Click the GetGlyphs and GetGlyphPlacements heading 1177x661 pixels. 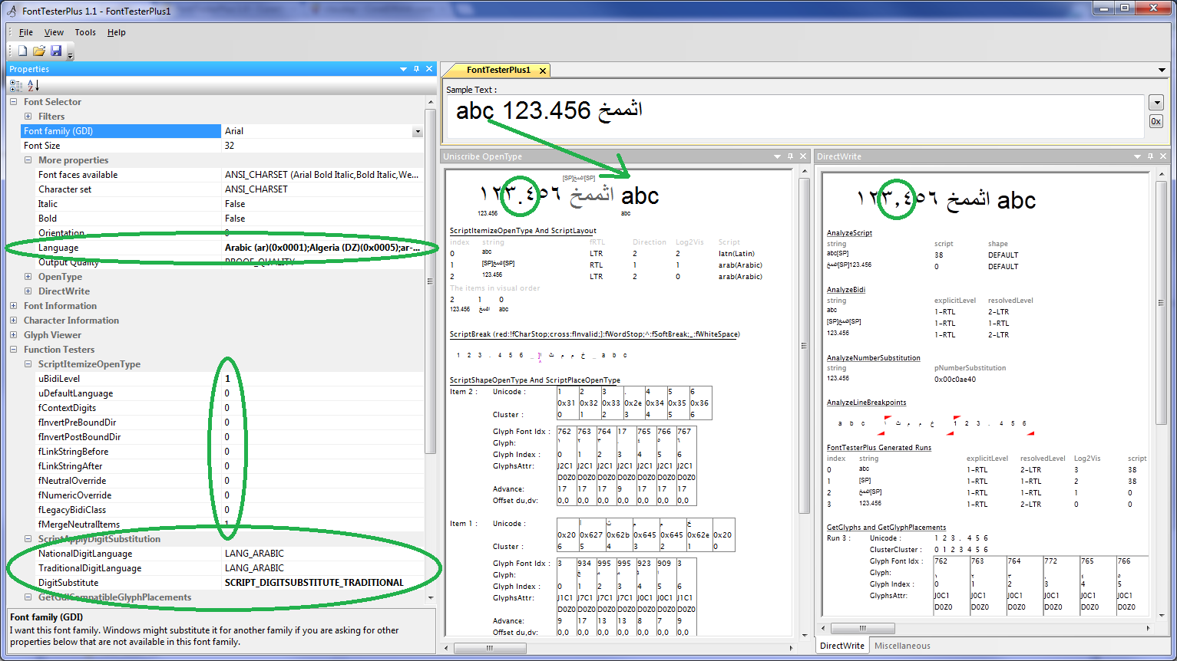pos(886,528)
